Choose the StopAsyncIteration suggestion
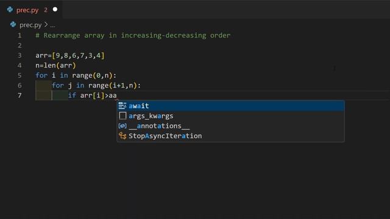This screenshot has height=219, width=390. tap(230, 136)
